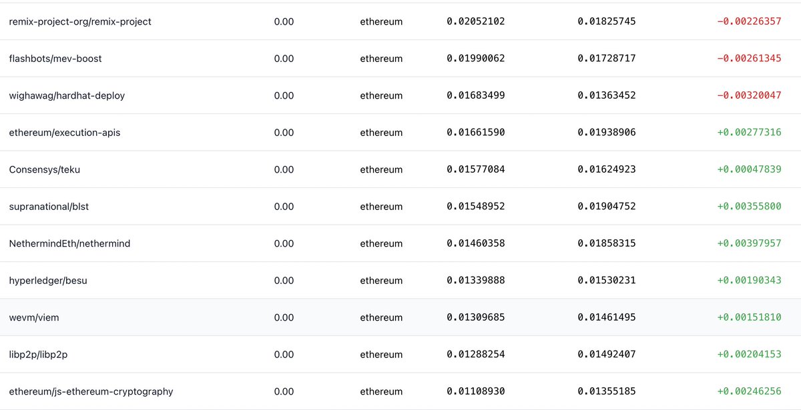Click value 0.01108930 for js-ethereum-cryptography
This screenshot has height=410, width=801.
476,391
